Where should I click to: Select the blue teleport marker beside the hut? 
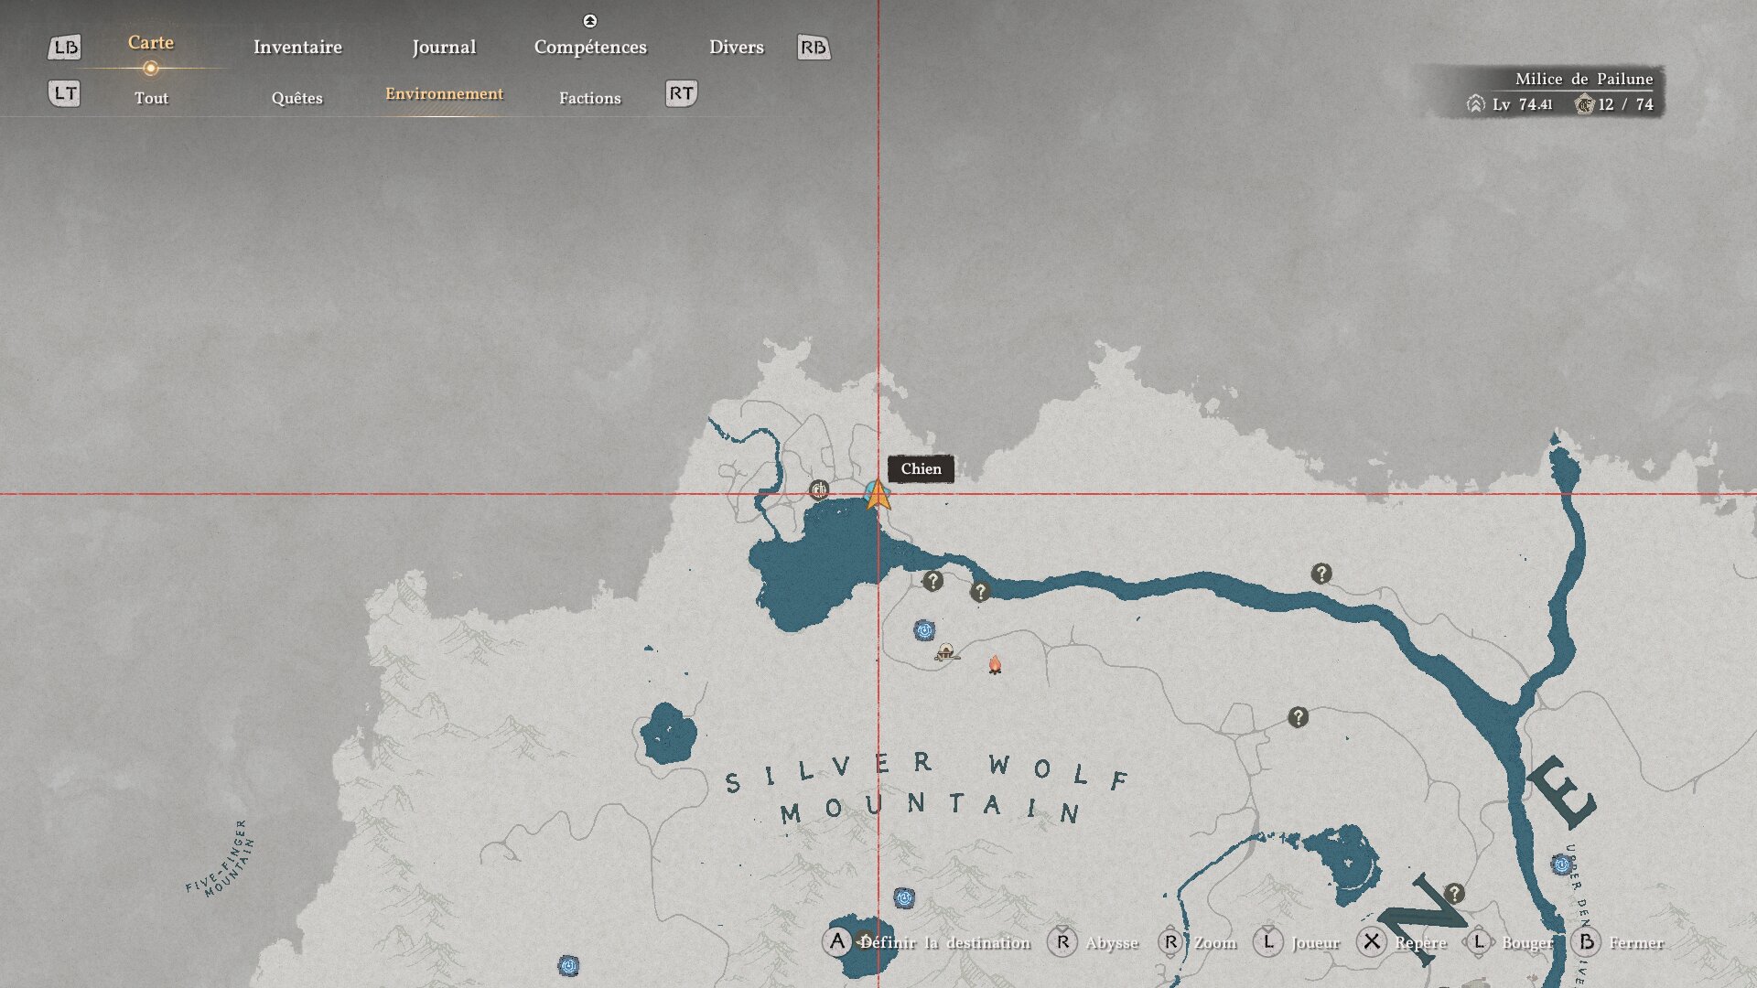(x=924, y=630)
